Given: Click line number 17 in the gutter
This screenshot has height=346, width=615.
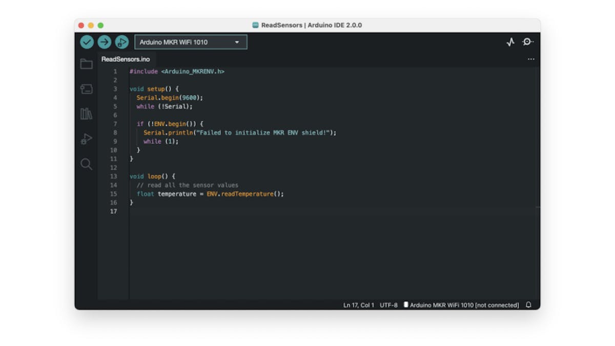Looking at the screenshot, I should [x=114, y=211].
